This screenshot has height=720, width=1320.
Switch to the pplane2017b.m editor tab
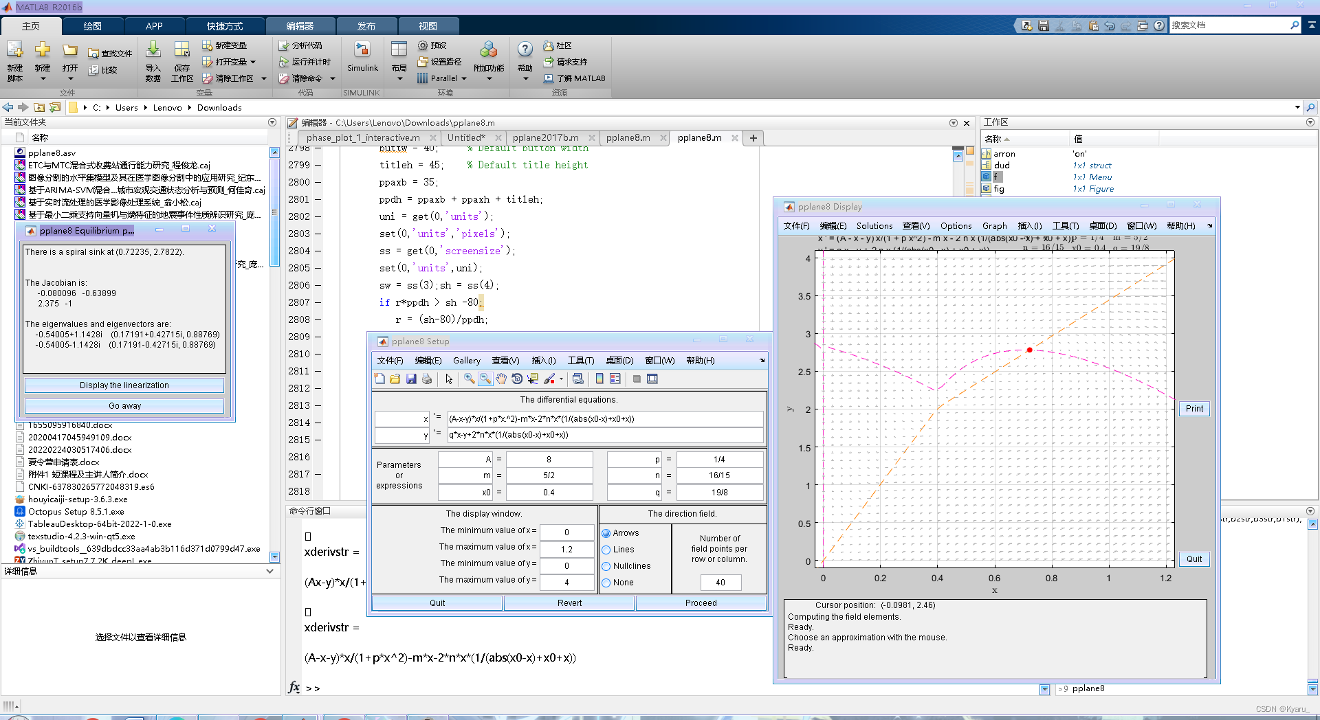point(545,137)
